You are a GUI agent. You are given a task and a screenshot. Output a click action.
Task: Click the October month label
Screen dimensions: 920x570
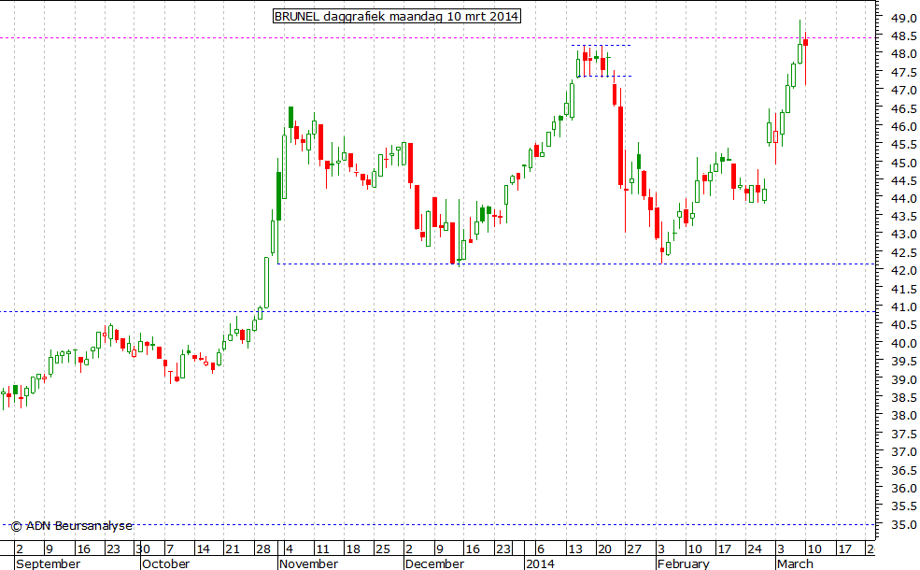(x=166, y=563)
